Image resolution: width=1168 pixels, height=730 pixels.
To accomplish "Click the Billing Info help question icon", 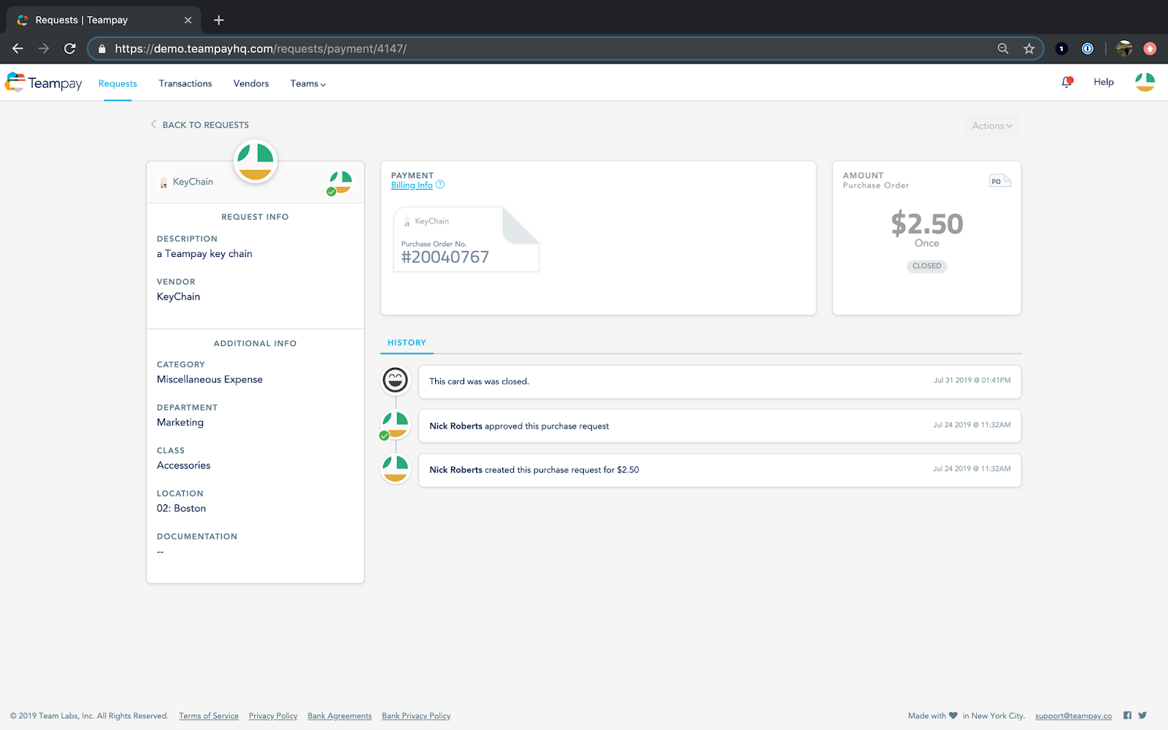I will (440, 185).
